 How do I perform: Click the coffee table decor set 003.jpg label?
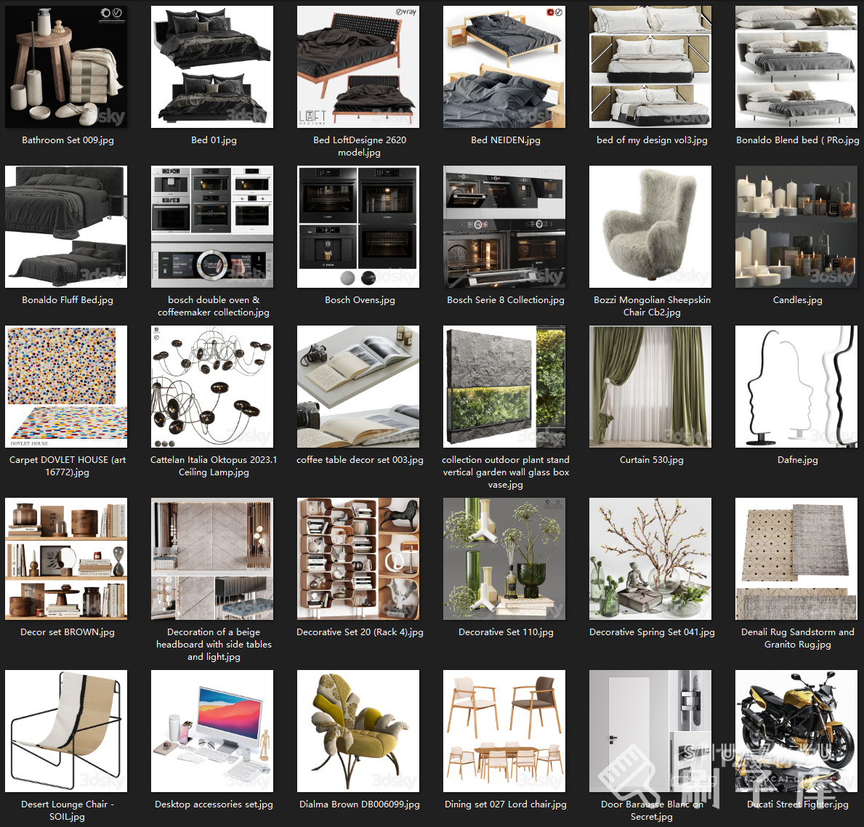click(x=360, y=460)
